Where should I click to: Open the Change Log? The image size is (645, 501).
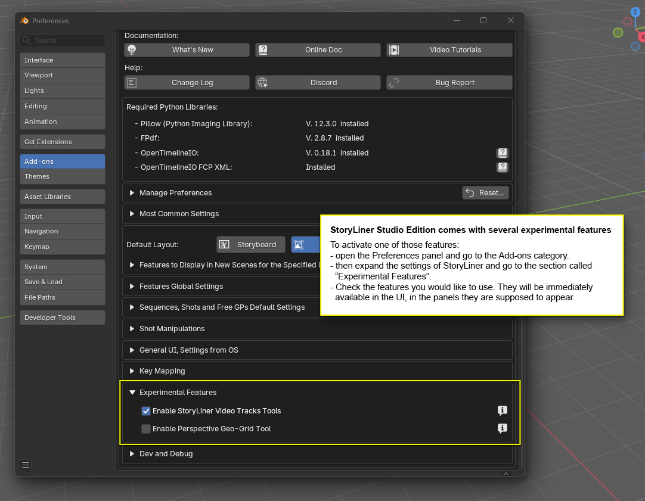[187, 83]
